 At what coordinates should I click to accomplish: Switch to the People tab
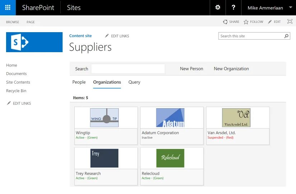point(79,82)
